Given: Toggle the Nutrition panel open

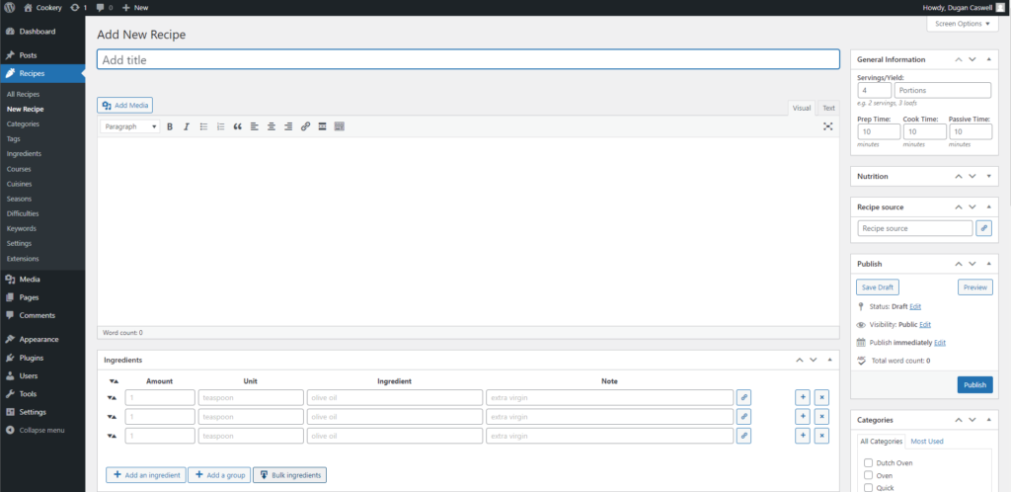Looking at the screenshot, I should [989, 176].
